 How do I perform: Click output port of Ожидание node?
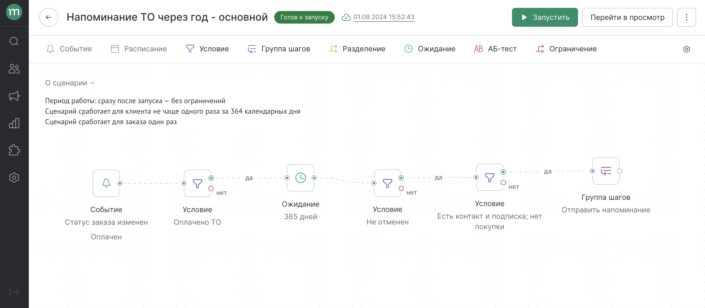point(314,178)
